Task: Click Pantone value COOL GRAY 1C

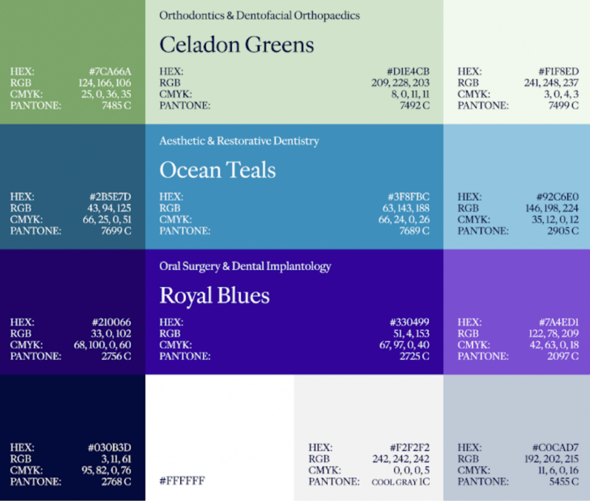Action: [401, 482]
